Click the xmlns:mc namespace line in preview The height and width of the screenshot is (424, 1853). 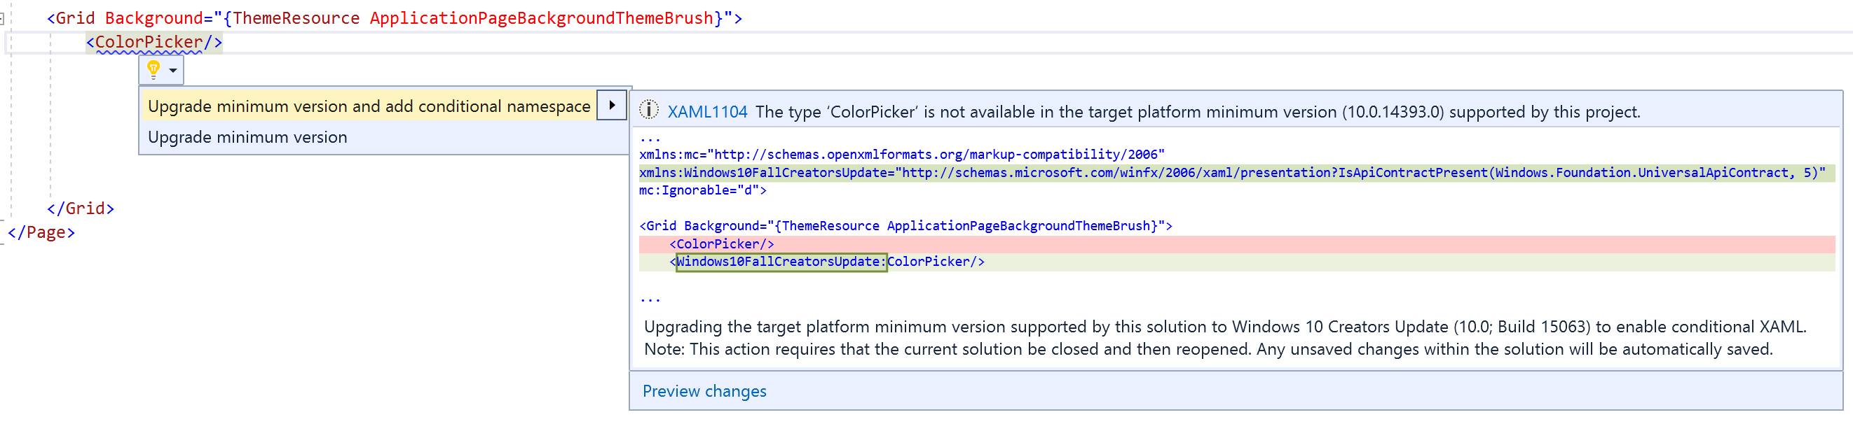coord(901,155)
